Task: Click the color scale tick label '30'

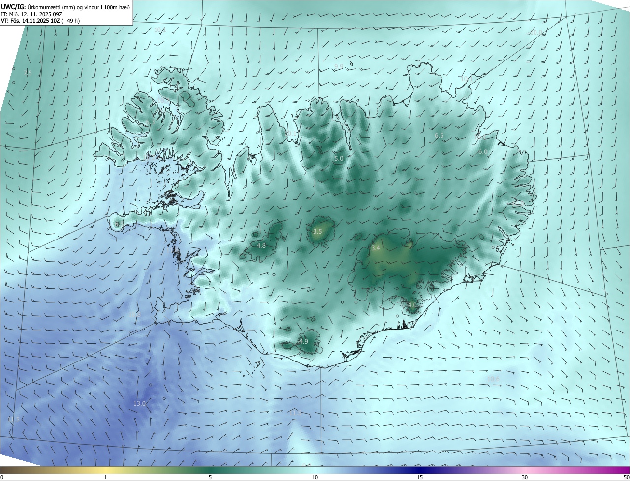Action: [525, 477]
